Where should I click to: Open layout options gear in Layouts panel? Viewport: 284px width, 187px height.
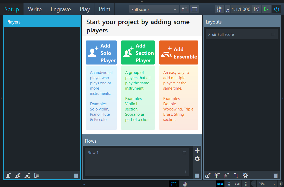coord(245,175)
